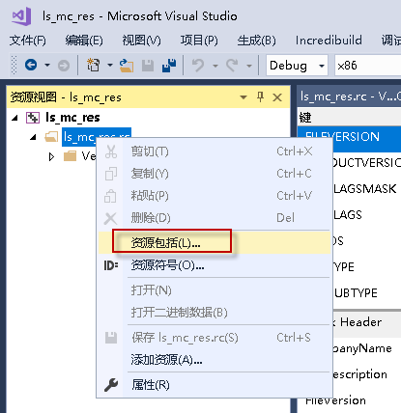Collapse the ls_mc_res.rc tree node
The height and width of the screenshot is (413, 401).
[x=33, y=137]
